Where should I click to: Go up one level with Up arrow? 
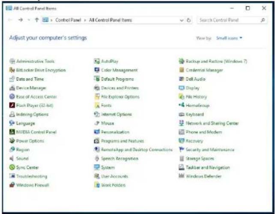37,20
